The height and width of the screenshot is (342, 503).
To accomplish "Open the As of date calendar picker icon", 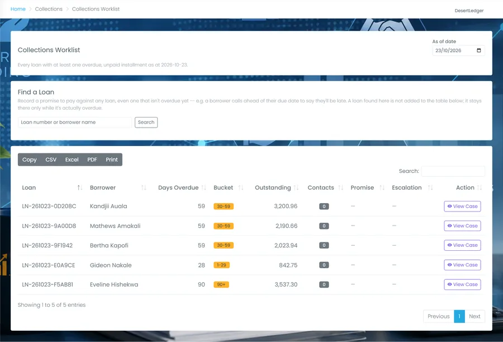I will 478,50.
